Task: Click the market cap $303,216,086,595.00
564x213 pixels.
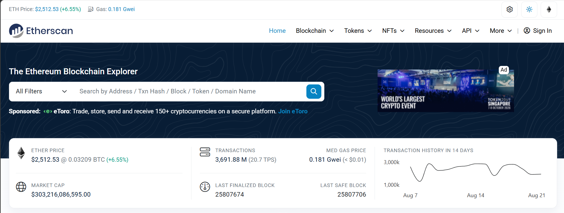Action: 61,195
